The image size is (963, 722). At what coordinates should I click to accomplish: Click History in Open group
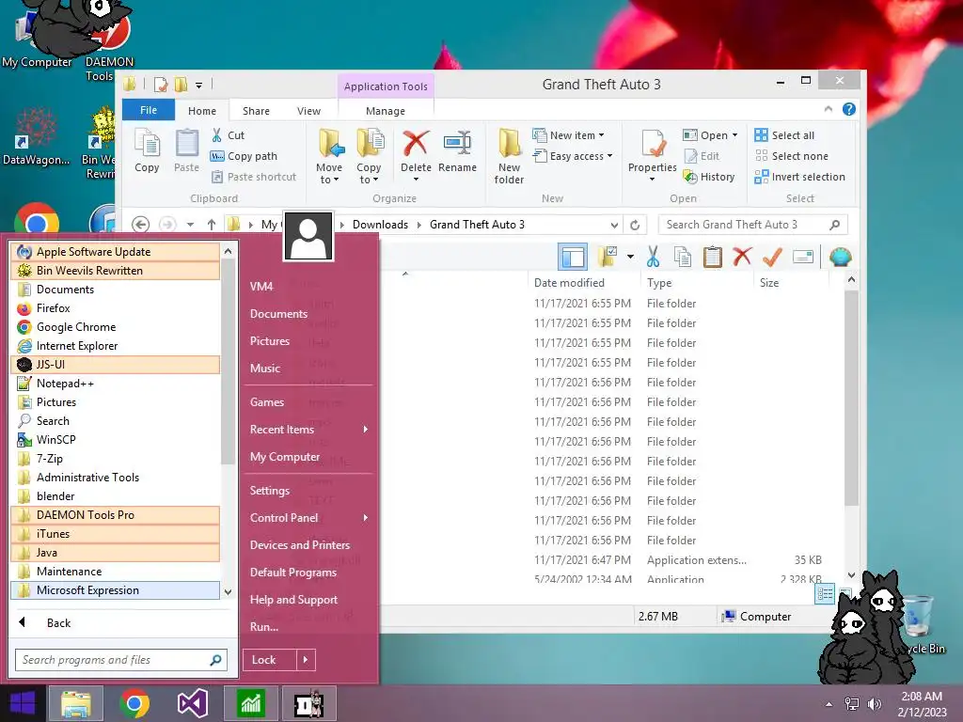click(709, 177)
